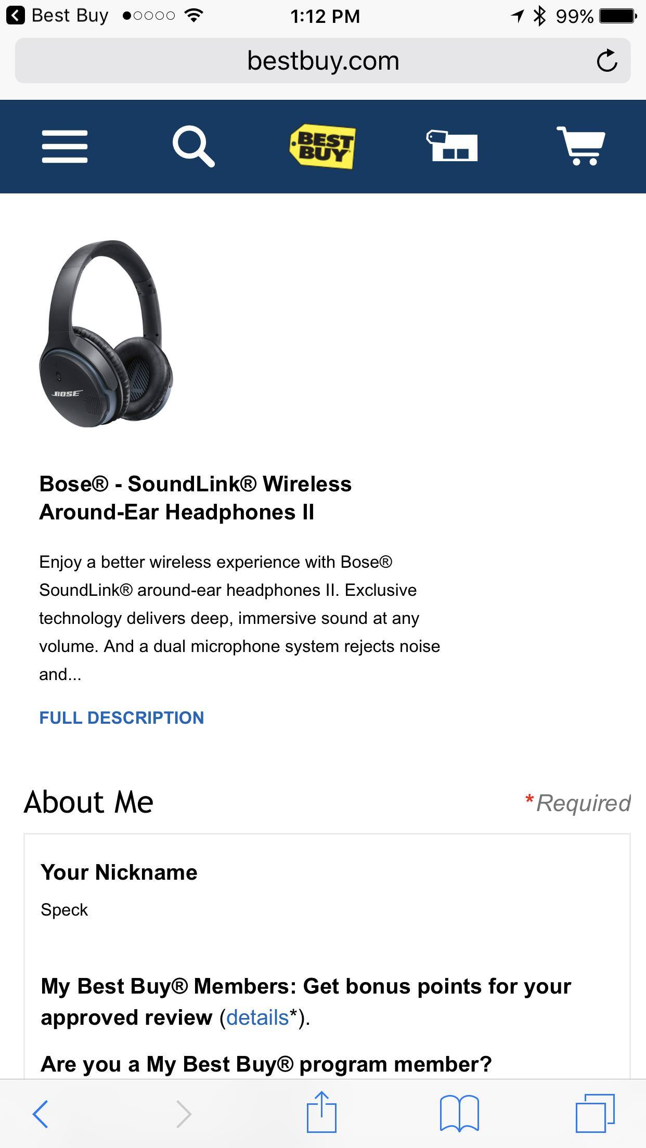
Task: Tap the status bar clock
Action: pos(325,17)
